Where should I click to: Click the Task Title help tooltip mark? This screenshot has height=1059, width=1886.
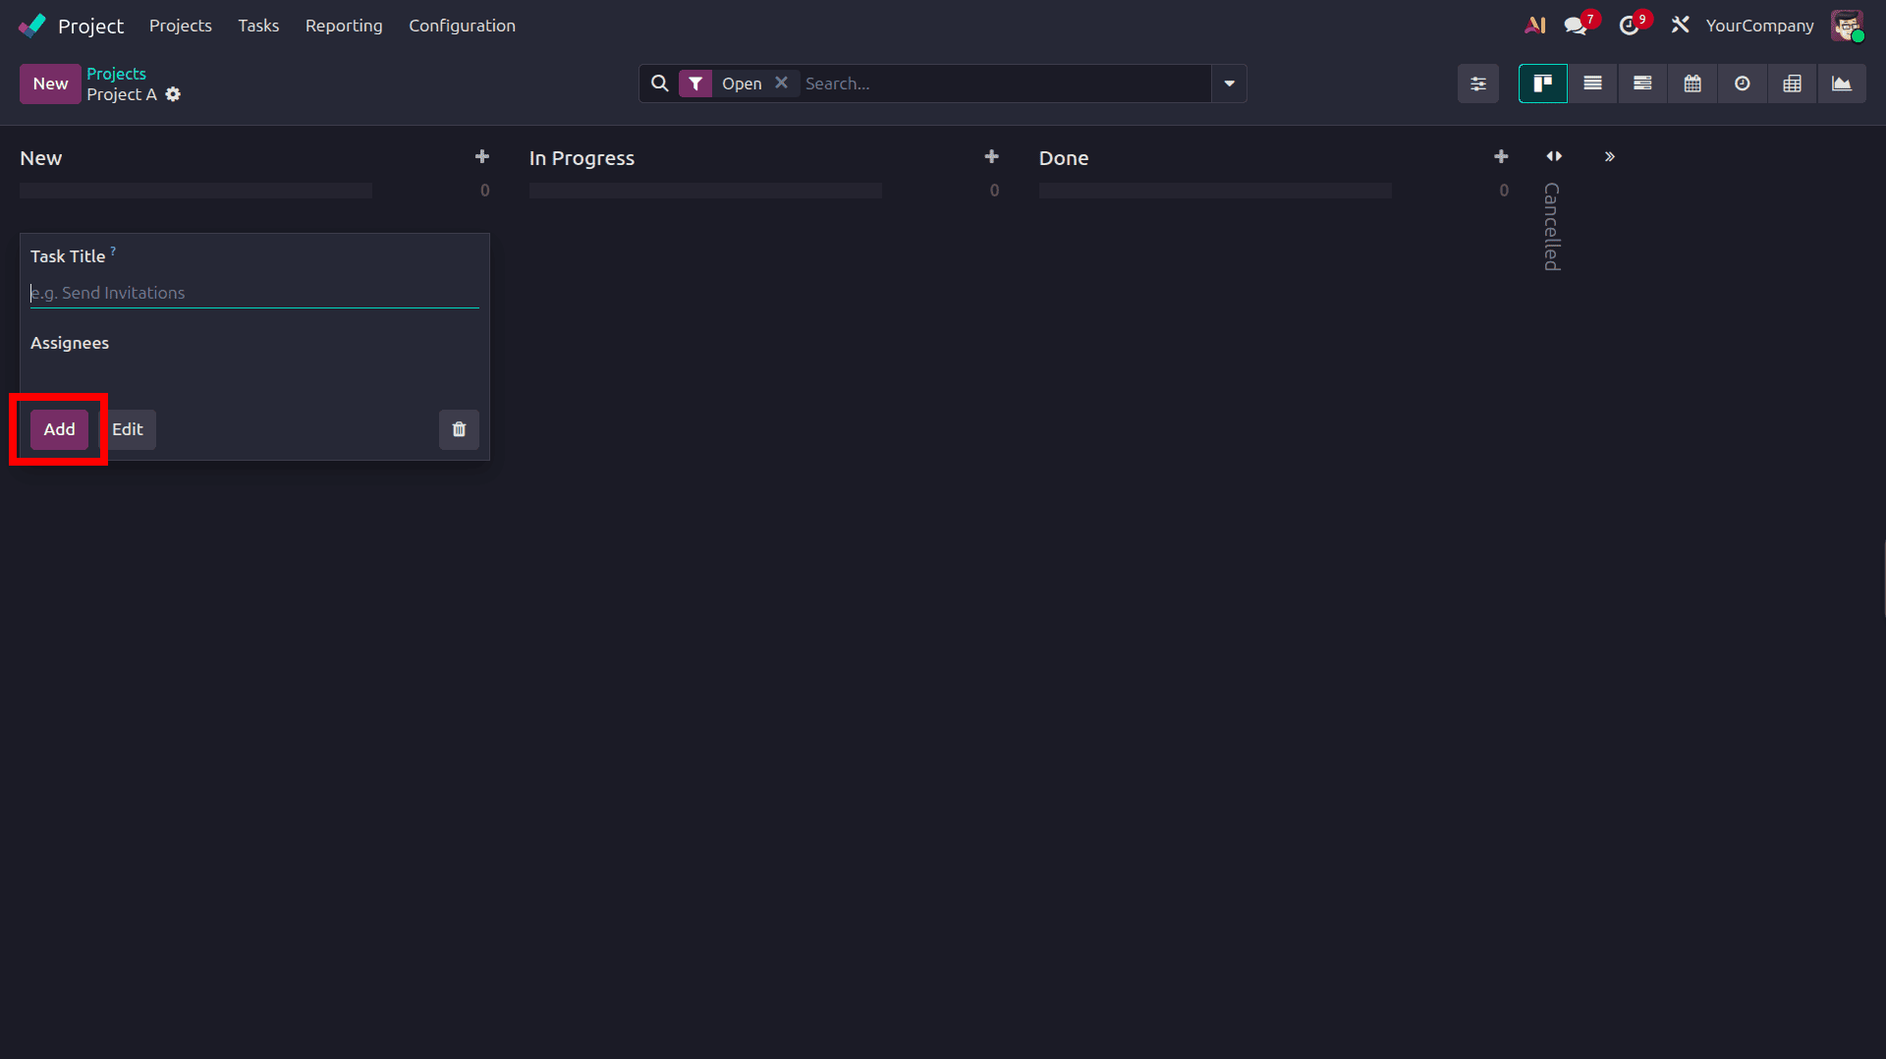(113, 251)
